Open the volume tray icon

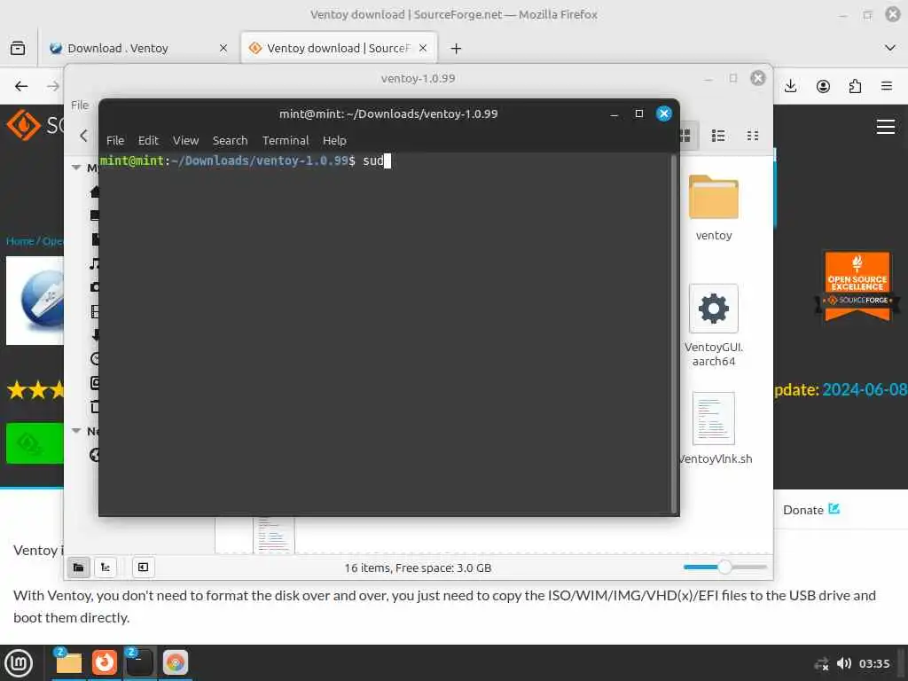tap(844, 663)
